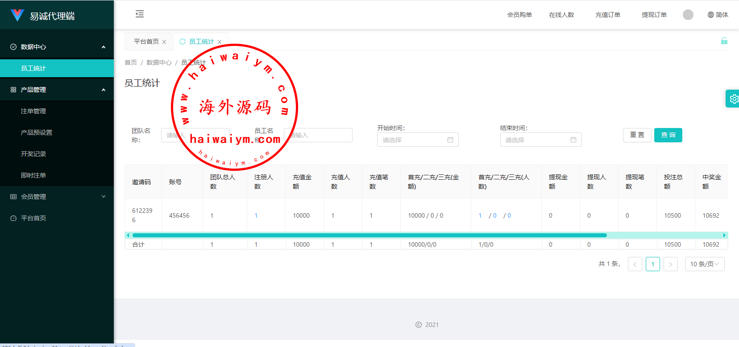Collapse sidebar with the hamburger menu icon

pyautogui.click(x=140, y=14)
